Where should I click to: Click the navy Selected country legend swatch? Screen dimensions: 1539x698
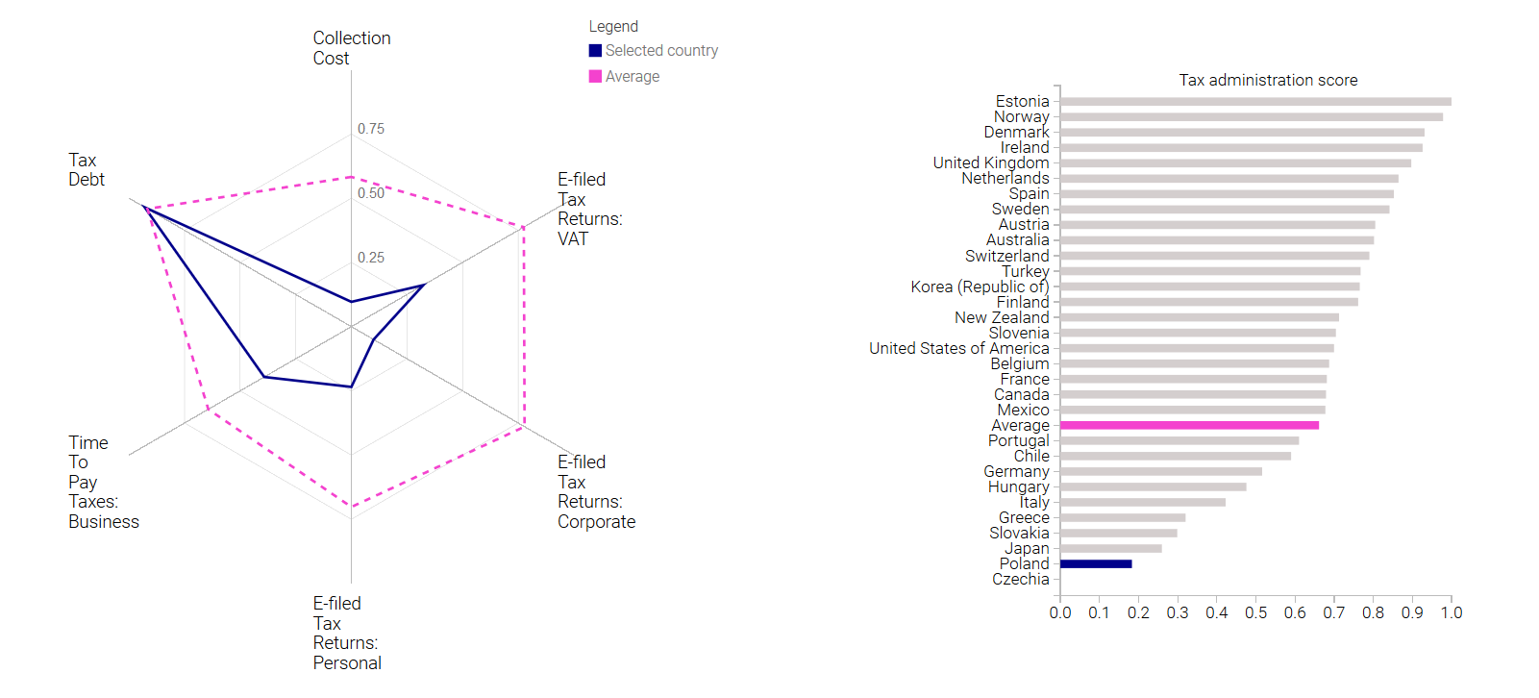point(595,51)
